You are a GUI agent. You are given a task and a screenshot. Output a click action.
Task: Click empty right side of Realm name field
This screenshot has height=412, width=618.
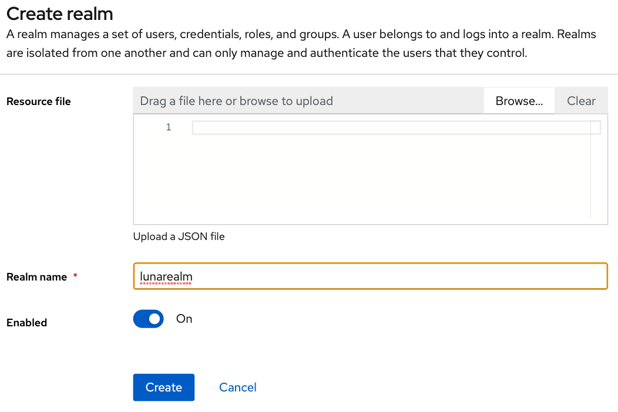click(x=400, y=276)
